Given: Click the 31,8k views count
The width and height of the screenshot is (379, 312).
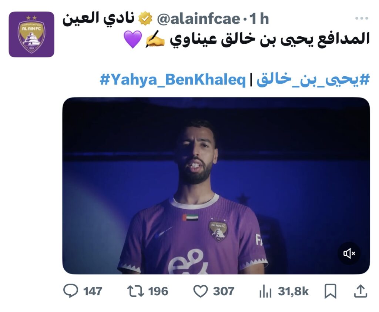Looking at the screenshot, I should pos(293,291).
